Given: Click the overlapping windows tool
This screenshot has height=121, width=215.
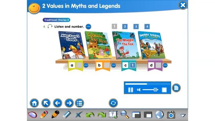Looking at the screenshot, I should tap(136, 115).
